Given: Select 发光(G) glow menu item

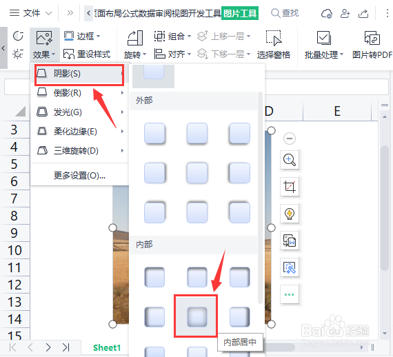Looking at the screenshot, I should (x=79, y=112).
